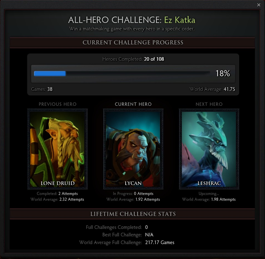Image resolution: width=265 pixels, height=259 pixels.
Task: Close the All-Hero Challenge dialog
Action: [x=259, y=5]
